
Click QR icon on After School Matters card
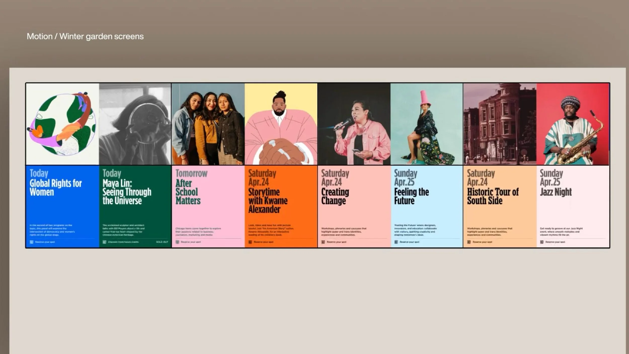coord(177,242)
